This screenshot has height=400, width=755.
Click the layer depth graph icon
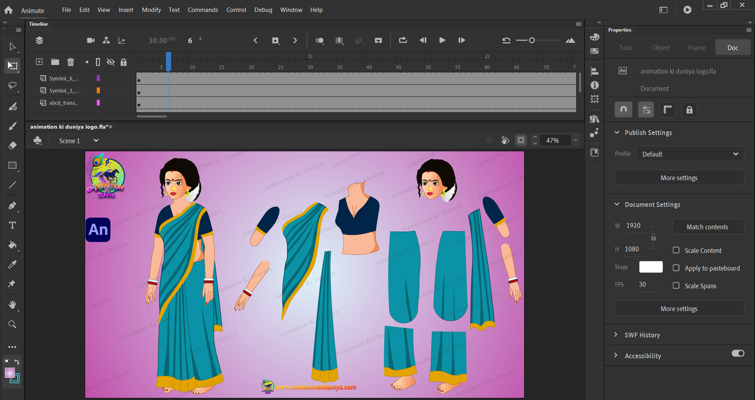122,41
